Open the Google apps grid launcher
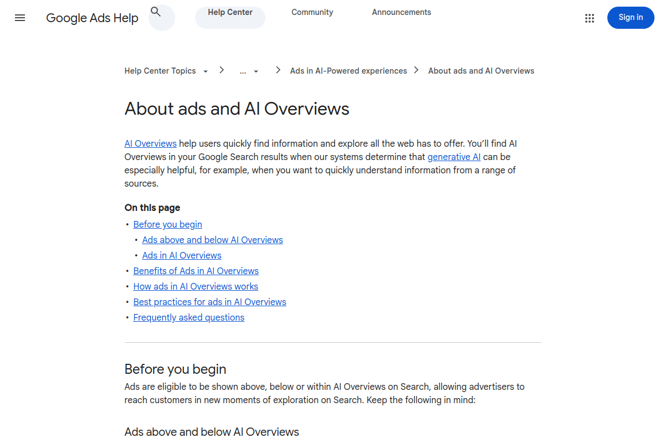 pos(590,18)
